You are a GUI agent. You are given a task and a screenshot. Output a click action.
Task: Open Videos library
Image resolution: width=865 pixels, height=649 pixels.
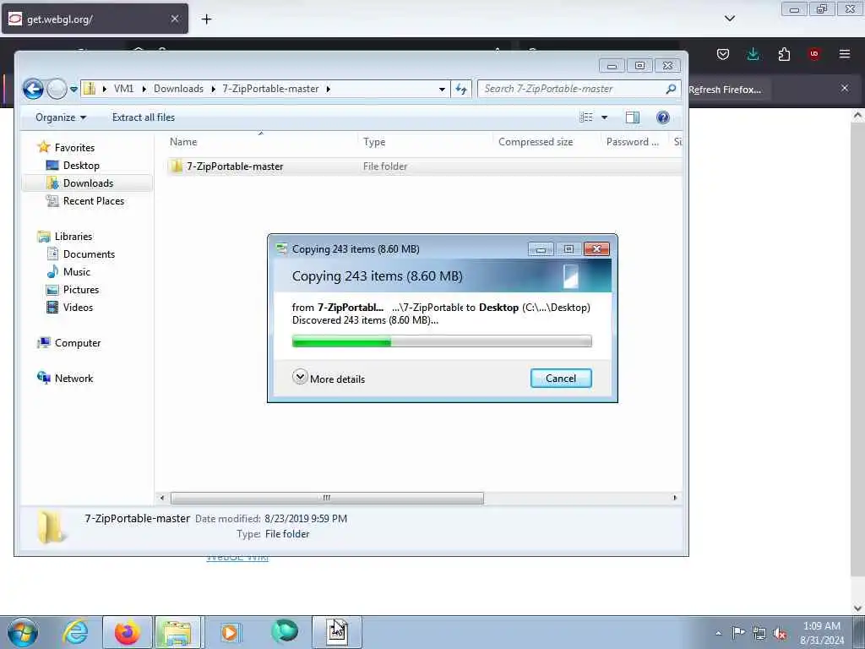(x=78, y=308)
